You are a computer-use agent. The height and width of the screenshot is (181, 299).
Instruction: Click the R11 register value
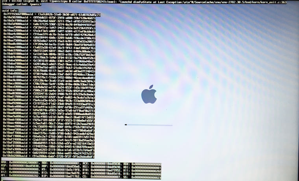(146, 171)
